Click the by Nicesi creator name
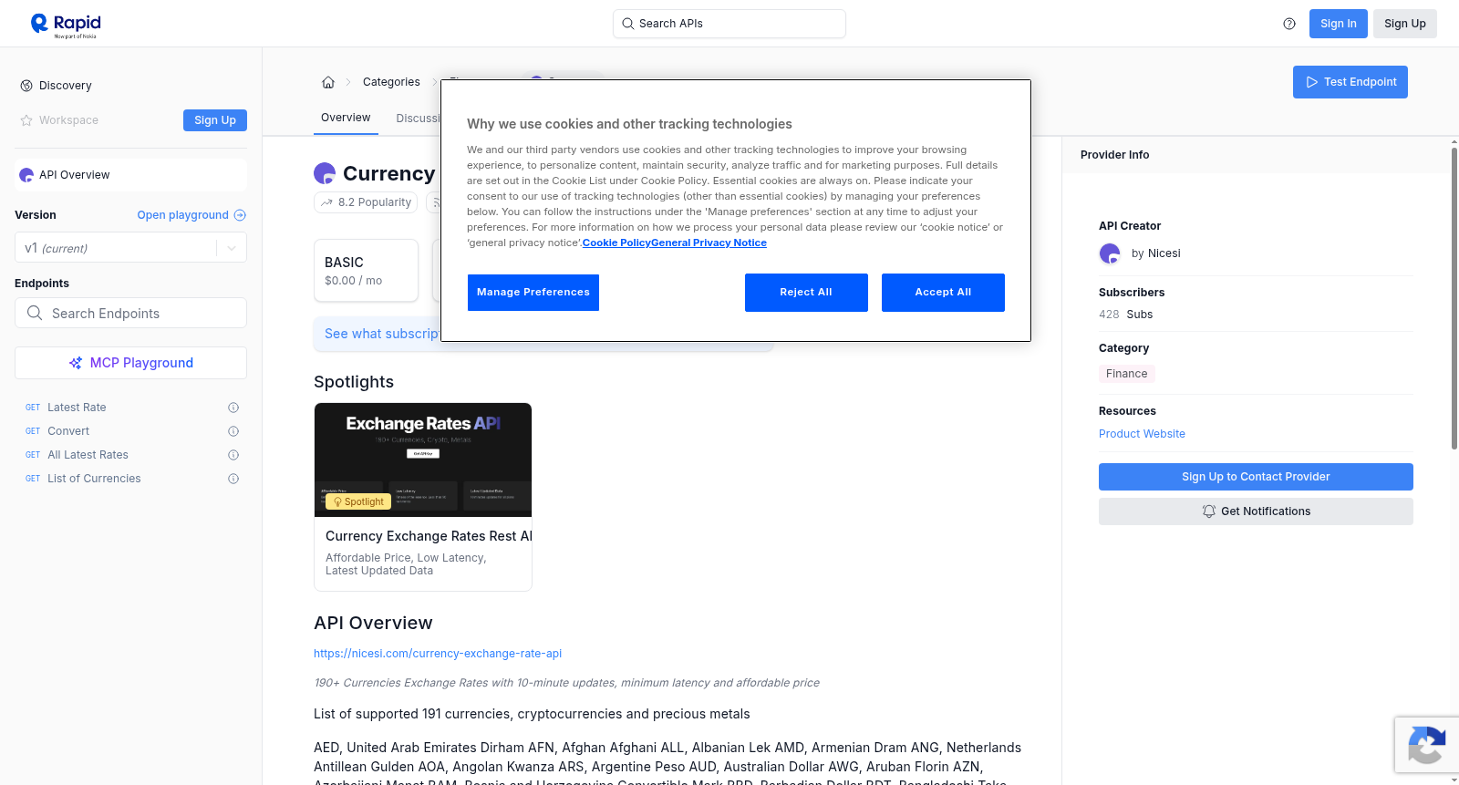This screenshot has width=1459, height=785. point(1155,253)
